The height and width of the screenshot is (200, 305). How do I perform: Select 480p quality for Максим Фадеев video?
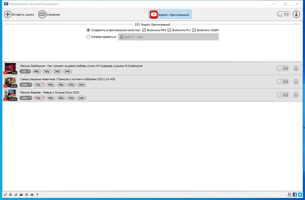point(51,98)
